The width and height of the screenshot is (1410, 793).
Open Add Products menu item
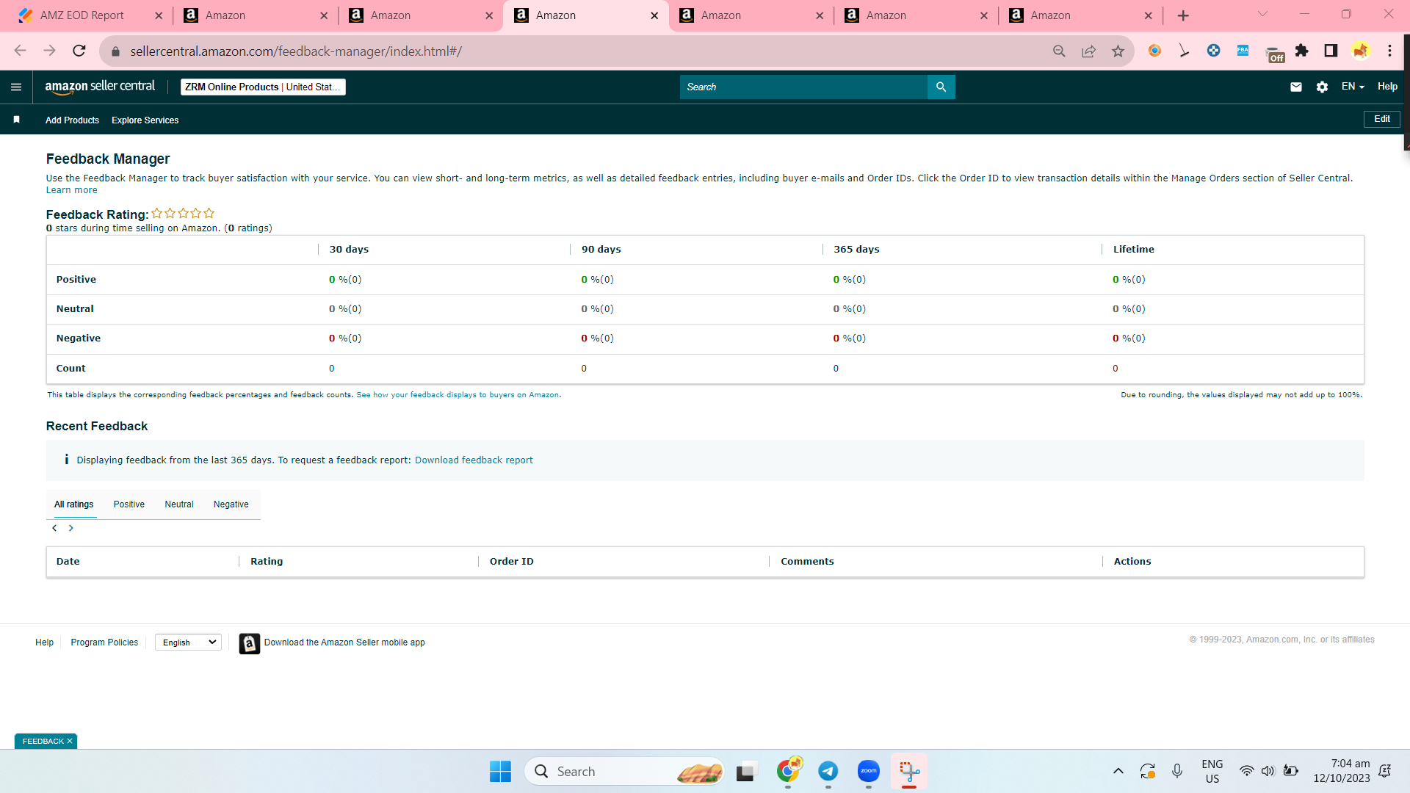tap(72, 120)
